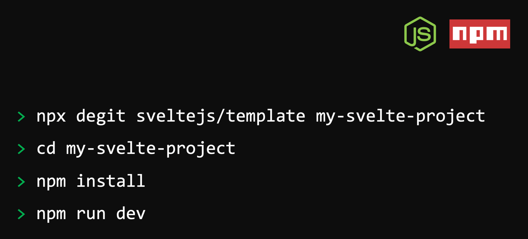The image size is (528, 239).
Task: Select the word template after the slash
Action: [265, 117]
